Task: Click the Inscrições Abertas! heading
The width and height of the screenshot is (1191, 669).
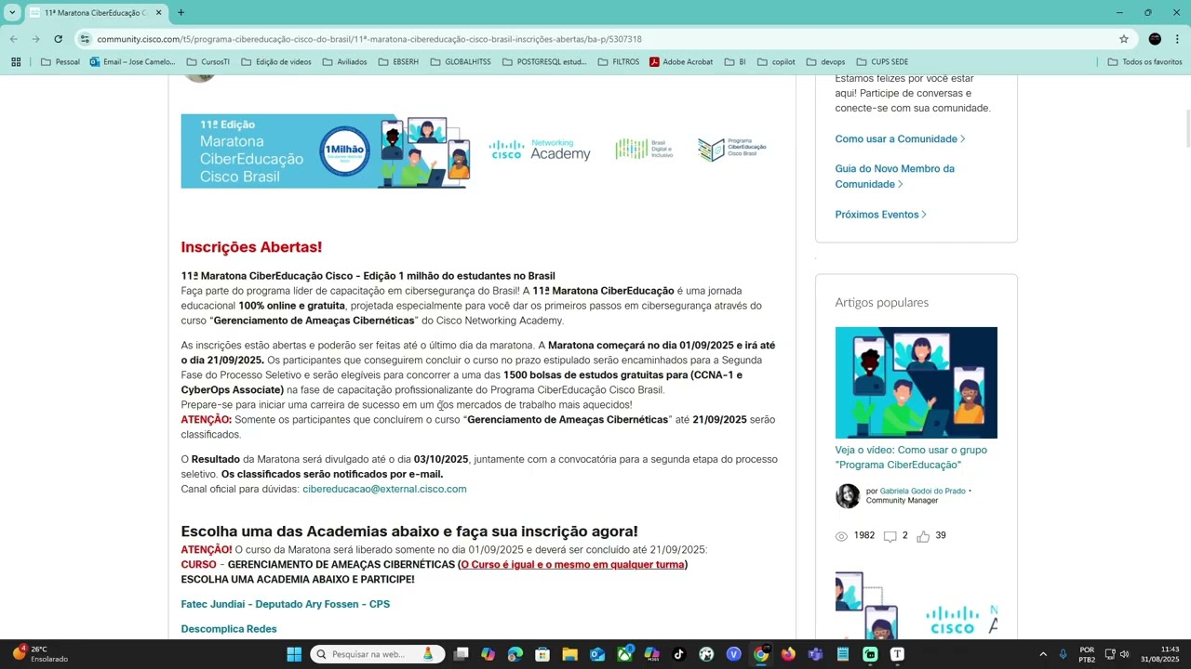Action: click(251, 247)
